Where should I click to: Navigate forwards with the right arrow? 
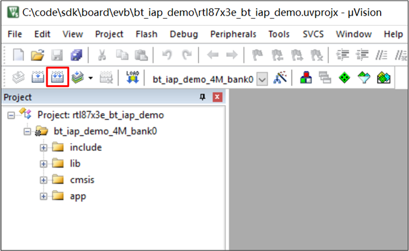click(232, 55)
